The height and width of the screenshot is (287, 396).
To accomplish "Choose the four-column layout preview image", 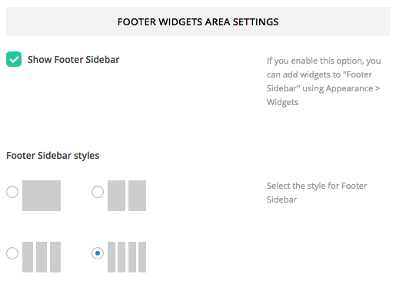I will coord(127,257).
